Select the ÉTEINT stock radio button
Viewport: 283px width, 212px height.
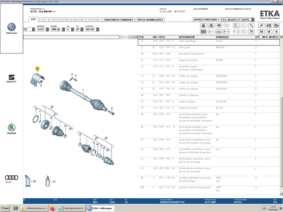click(x=175, y=11)
